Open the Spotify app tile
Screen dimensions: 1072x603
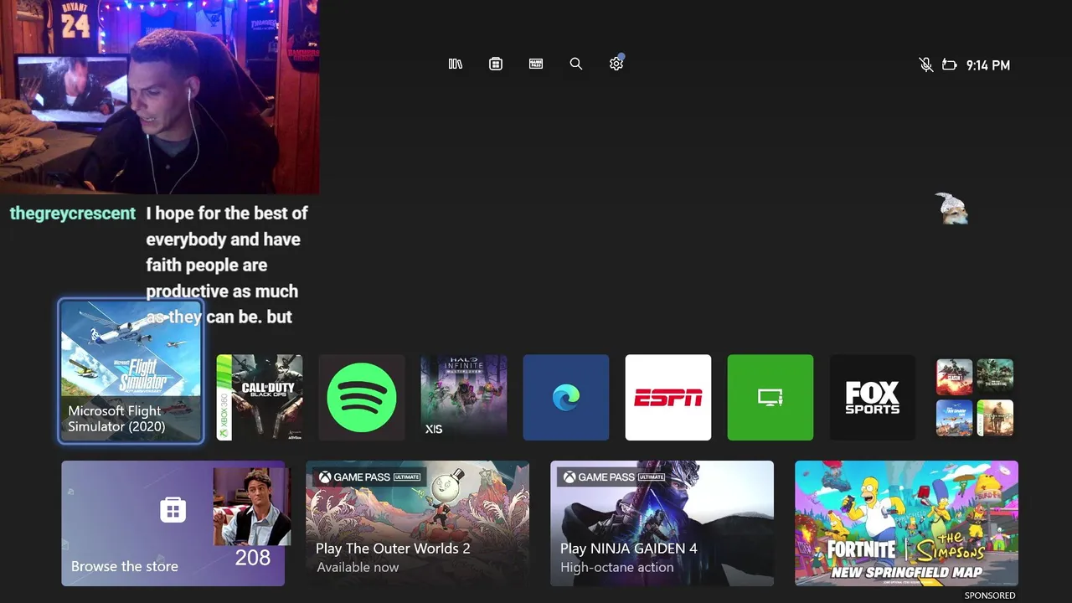click(x=362, y=397)
